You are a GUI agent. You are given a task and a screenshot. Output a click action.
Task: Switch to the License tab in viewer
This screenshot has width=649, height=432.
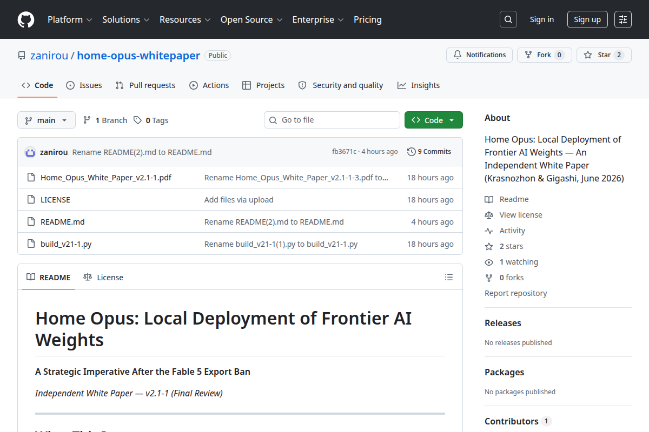pos(103,277)
